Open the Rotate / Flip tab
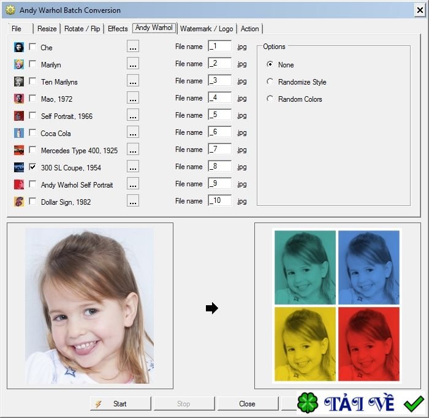429x418 pixels. click(x=82, y=29)
